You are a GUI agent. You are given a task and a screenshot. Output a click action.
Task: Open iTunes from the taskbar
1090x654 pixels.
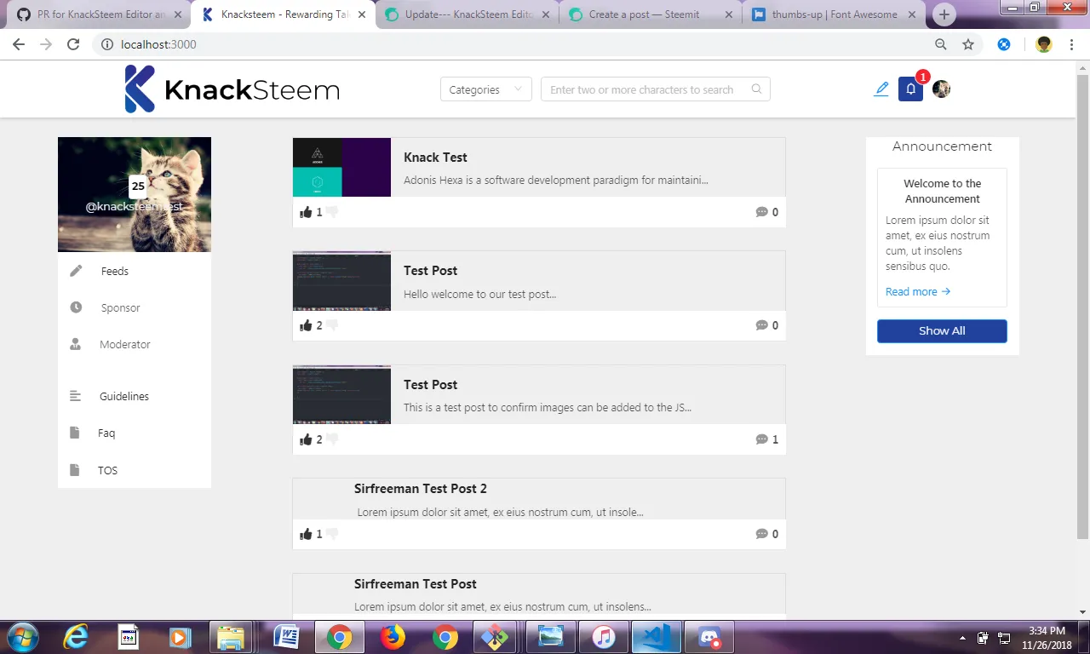pos(604,637)
